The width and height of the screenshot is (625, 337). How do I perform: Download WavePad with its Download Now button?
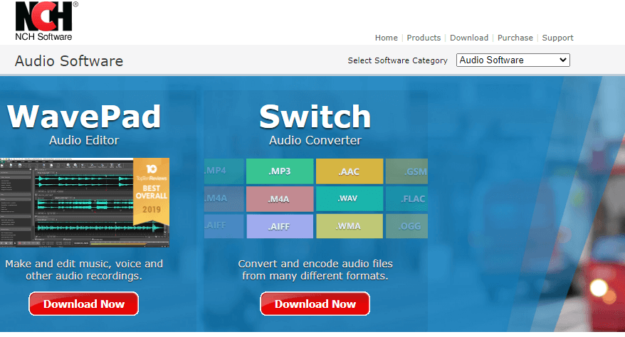pos(84,304)
